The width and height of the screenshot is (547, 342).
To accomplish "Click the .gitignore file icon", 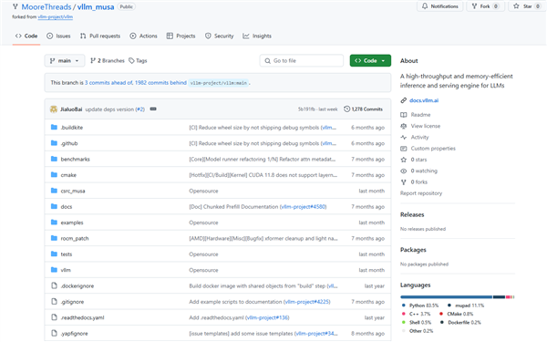I will [54, 302].
